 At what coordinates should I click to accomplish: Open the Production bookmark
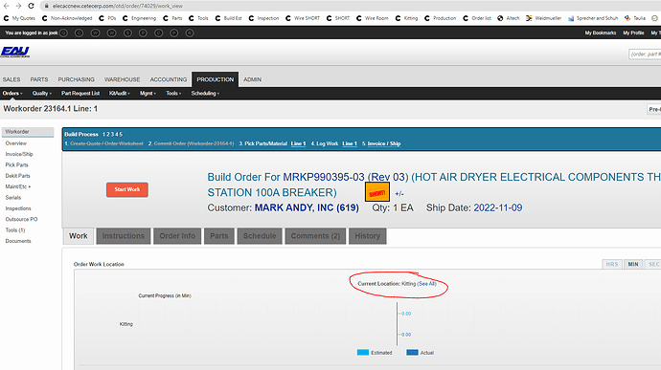[x=441, y=18]
